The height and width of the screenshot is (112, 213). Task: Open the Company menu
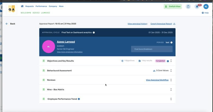click(53, 6)
